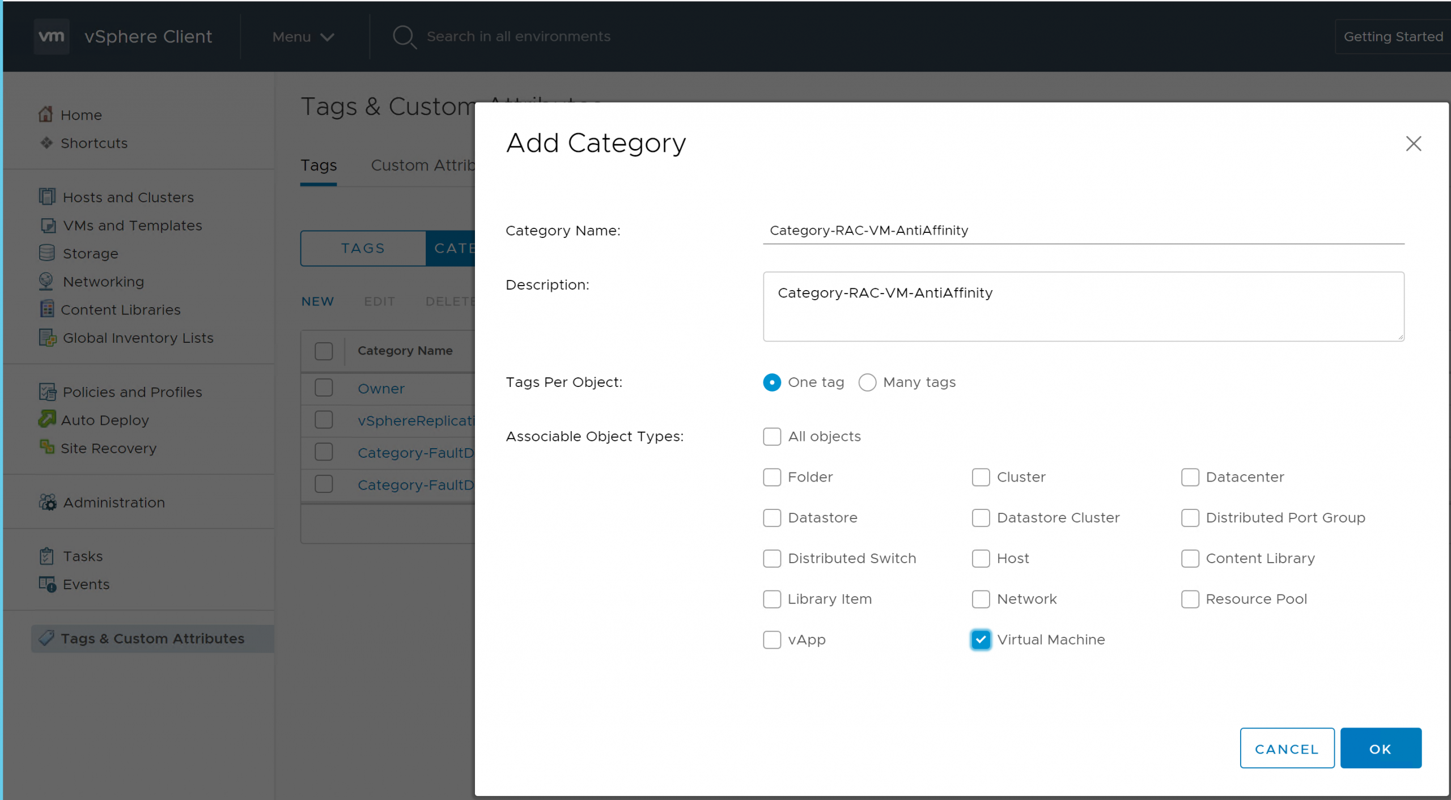Enable the All objects checkbox
Viewport: 1451px width, 800px height.
(x=771, y=436)
